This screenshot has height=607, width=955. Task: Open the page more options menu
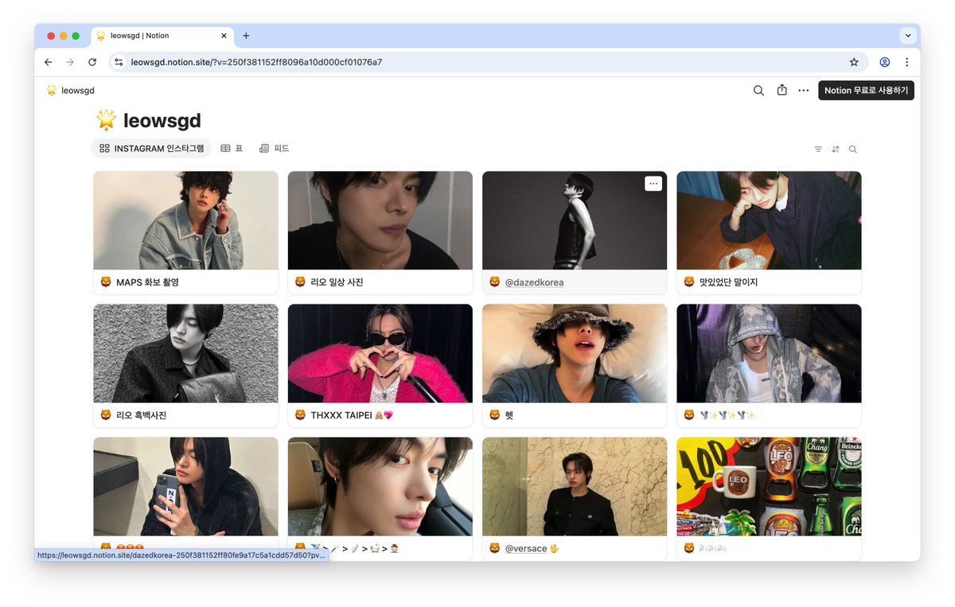[x=804, y=91]
